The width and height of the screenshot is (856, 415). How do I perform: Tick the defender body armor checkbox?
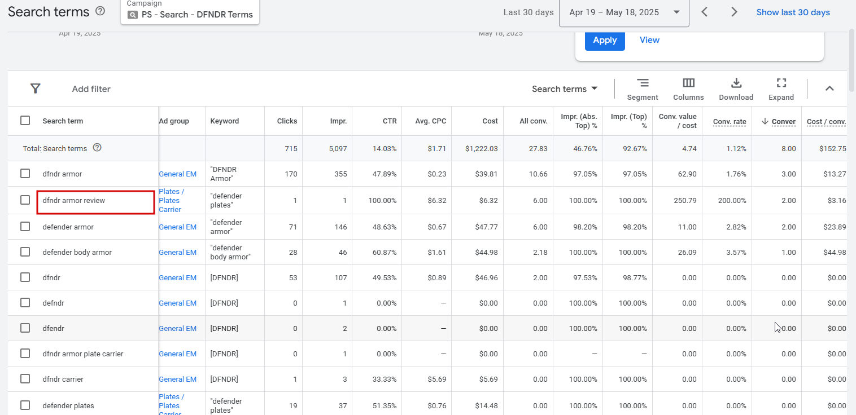[25, 252]
